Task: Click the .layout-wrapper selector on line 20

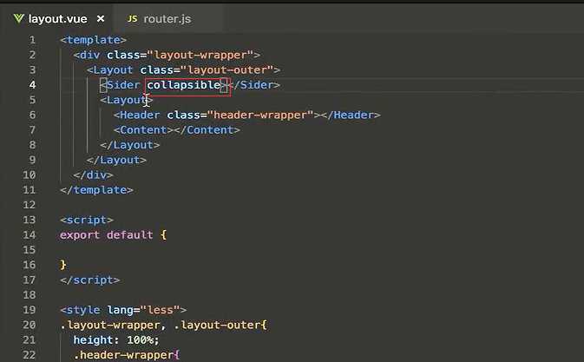Action: 110,326
